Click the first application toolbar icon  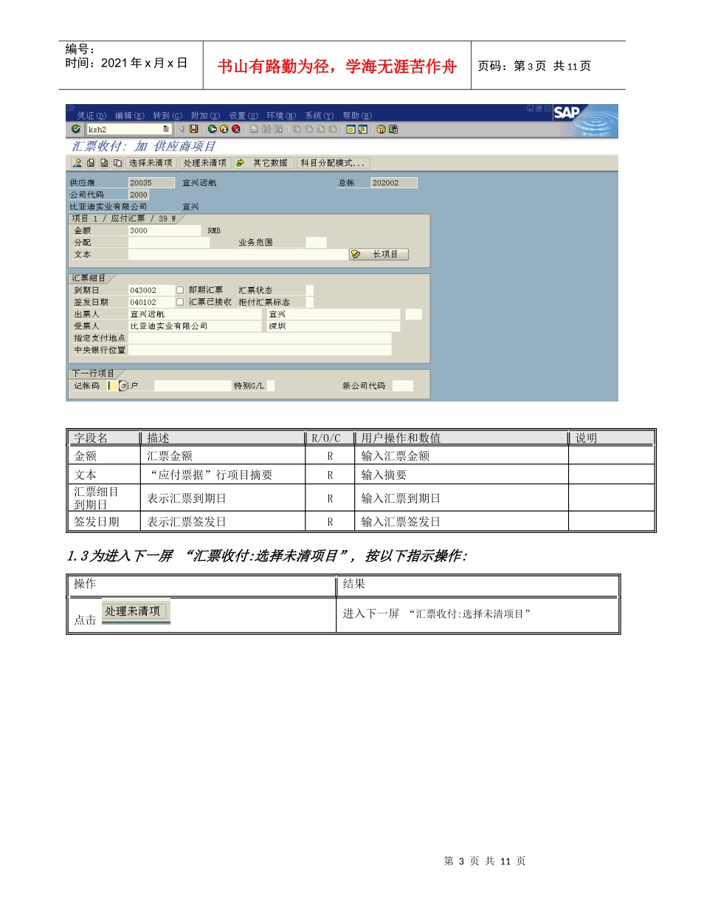(x=77, y=163)
